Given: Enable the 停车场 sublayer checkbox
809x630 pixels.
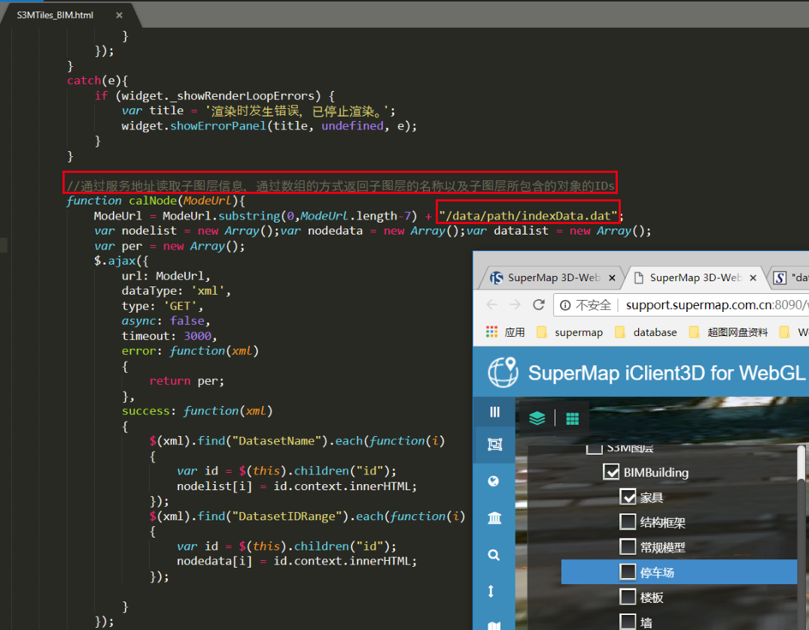Looking at the screenshot, I should coord(628,572).
